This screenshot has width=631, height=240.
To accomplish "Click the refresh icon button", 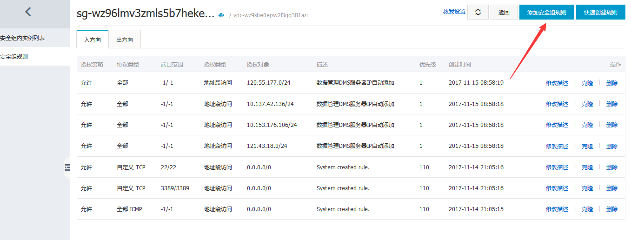I will [478, 12].
